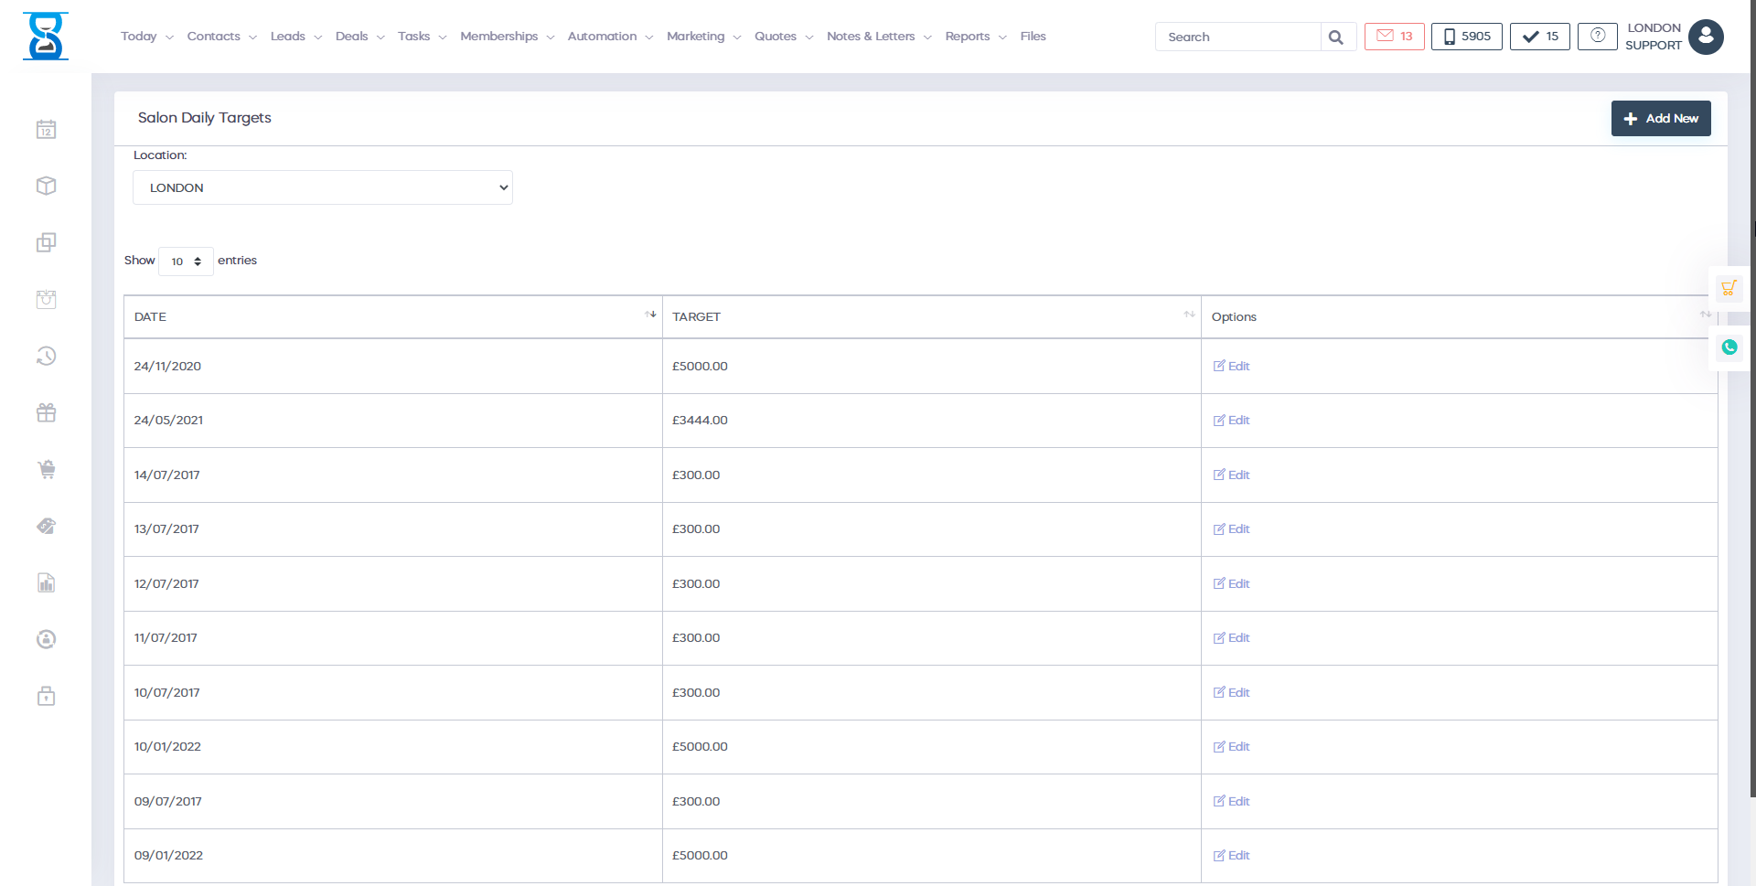Change the Show entries count selector
This screenshot has height=886, width=1756.
click(x=186, y=262)
